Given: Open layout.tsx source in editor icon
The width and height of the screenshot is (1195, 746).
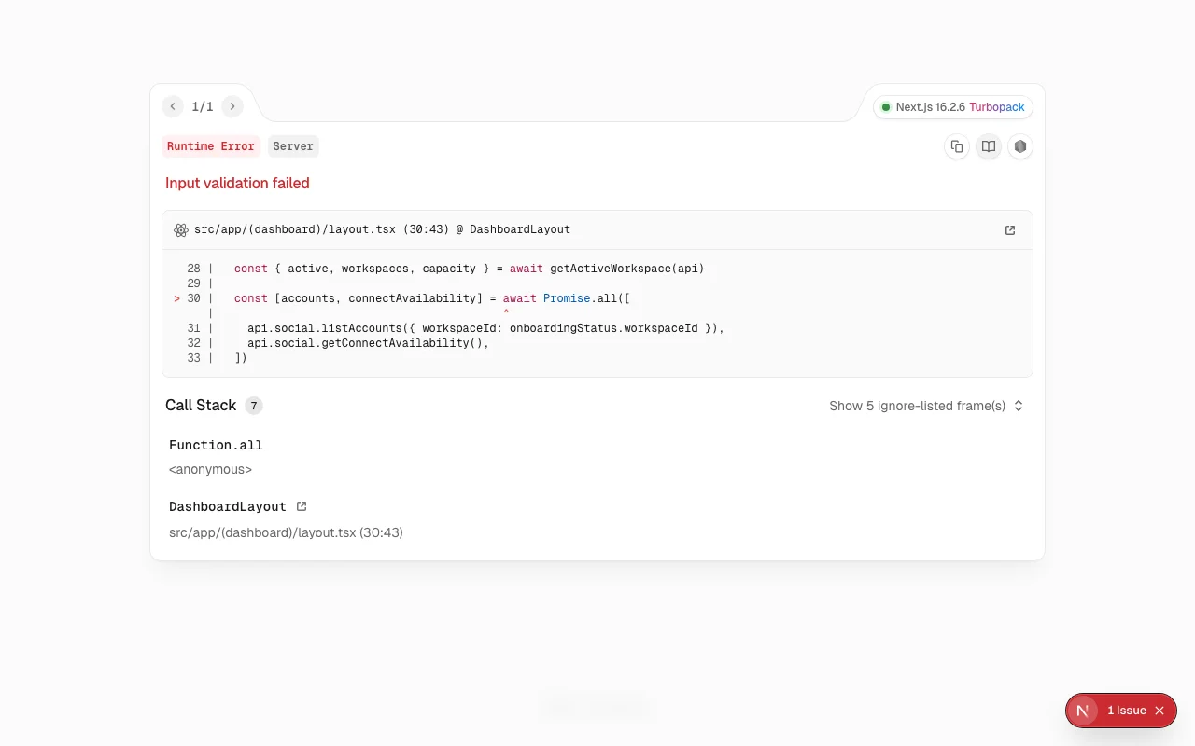Looking at the screenshot, I should pos(1010,230).
